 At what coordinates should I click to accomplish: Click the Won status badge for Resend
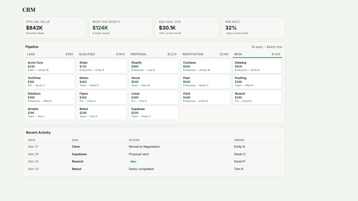click(133, 161)
